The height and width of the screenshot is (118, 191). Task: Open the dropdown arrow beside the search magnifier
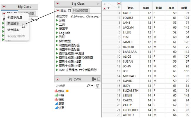pyautogui.click(x=92, y=86)
